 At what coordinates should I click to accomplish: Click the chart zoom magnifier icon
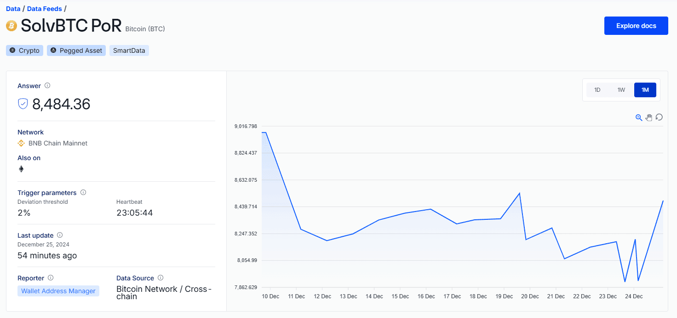click(639, 117)
